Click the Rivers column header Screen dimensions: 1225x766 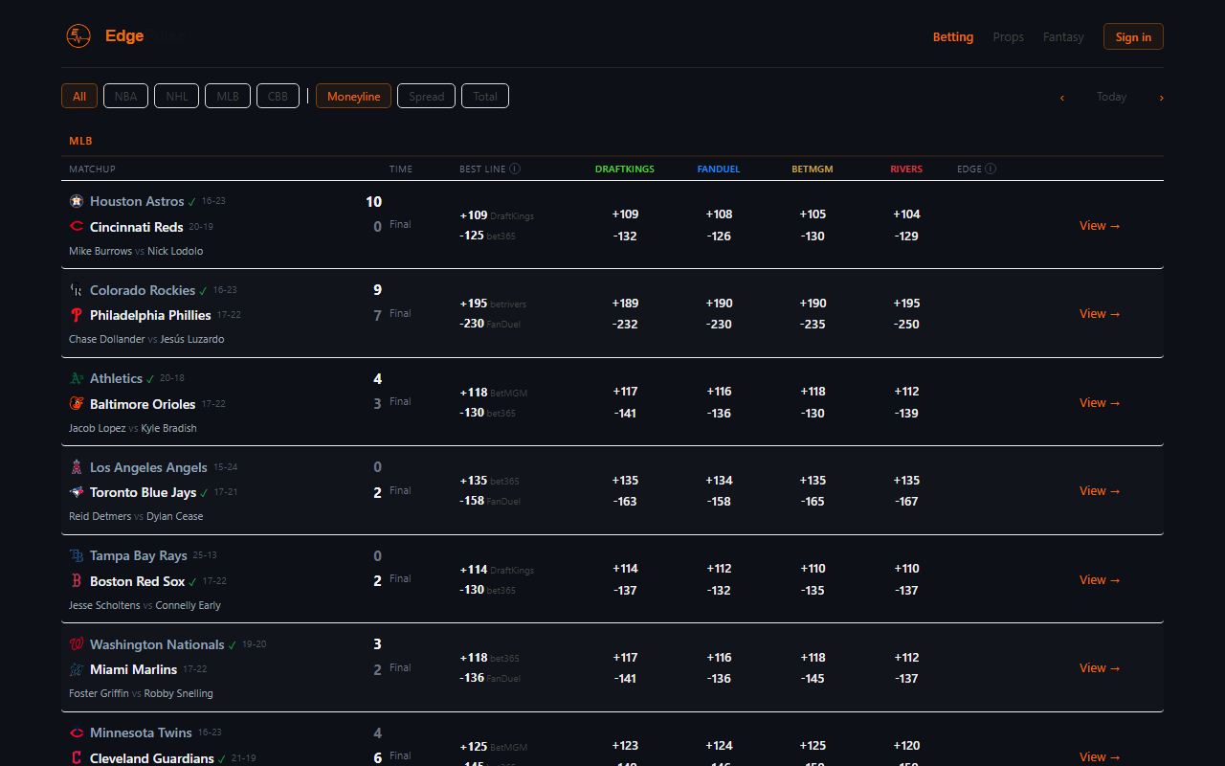(x=906, y=169)
